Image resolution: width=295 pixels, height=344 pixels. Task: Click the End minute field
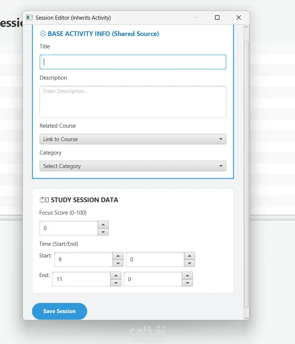153,279
